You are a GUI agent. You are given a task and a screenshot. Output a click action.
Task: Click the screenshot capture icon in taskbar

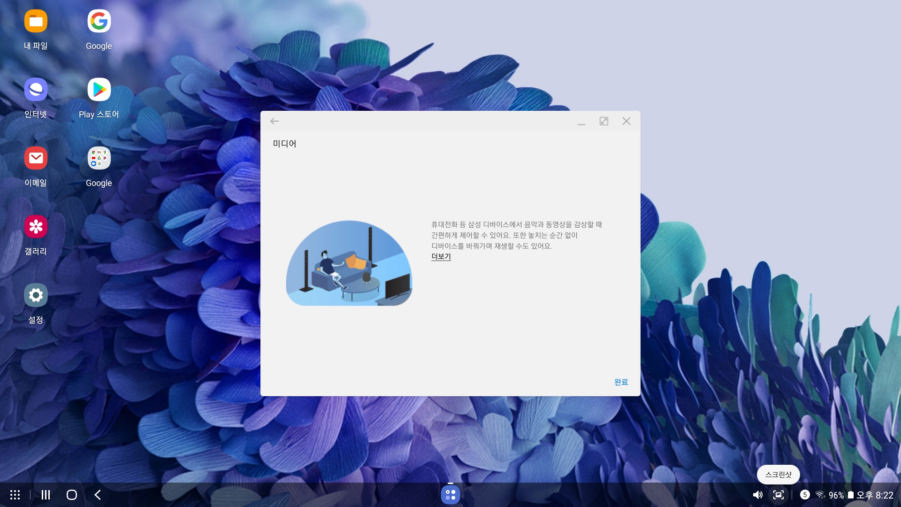point(779,495)
